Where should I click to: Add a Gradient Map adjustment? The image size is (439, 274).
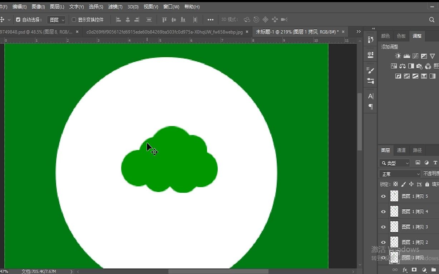[433, 76]
